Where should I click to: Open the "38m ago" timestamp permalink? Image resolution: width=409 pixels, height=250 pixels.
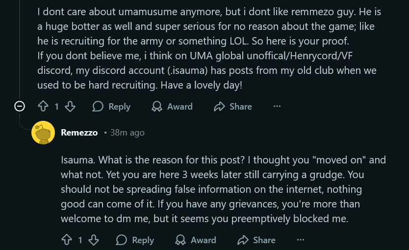click(128, 133)
